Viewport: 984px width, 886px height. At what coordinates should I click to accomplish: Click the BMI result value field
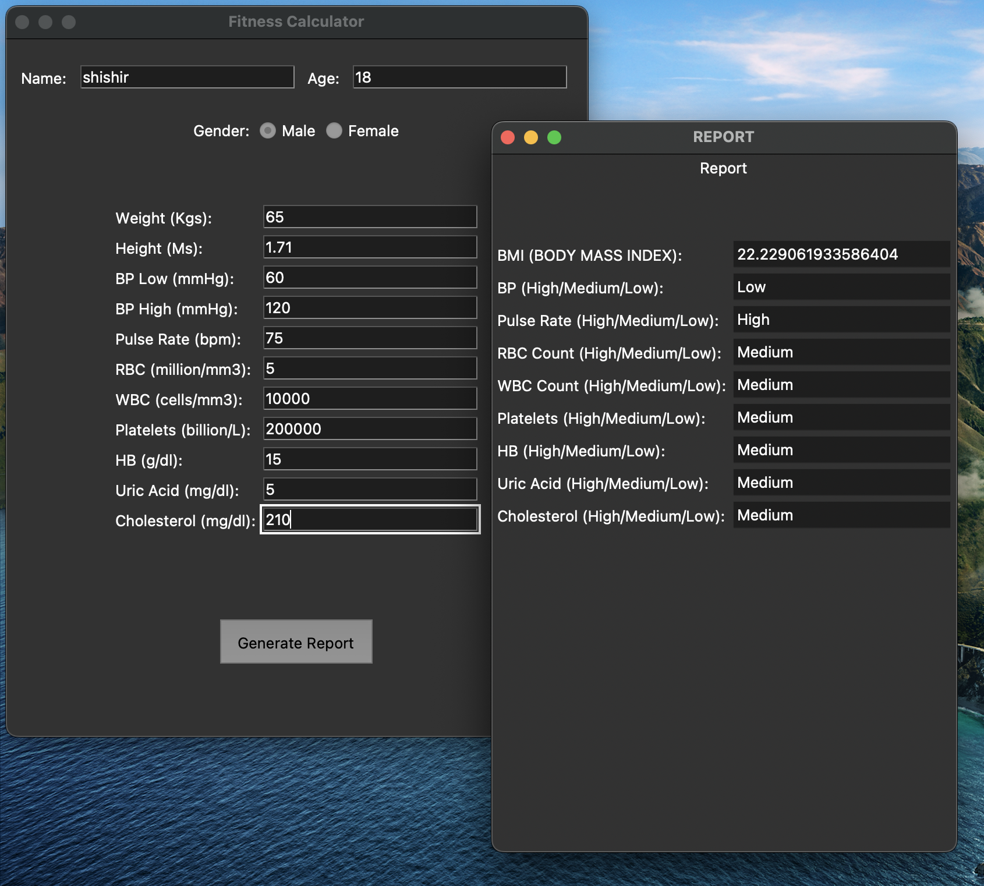click(x=842, y=254)
